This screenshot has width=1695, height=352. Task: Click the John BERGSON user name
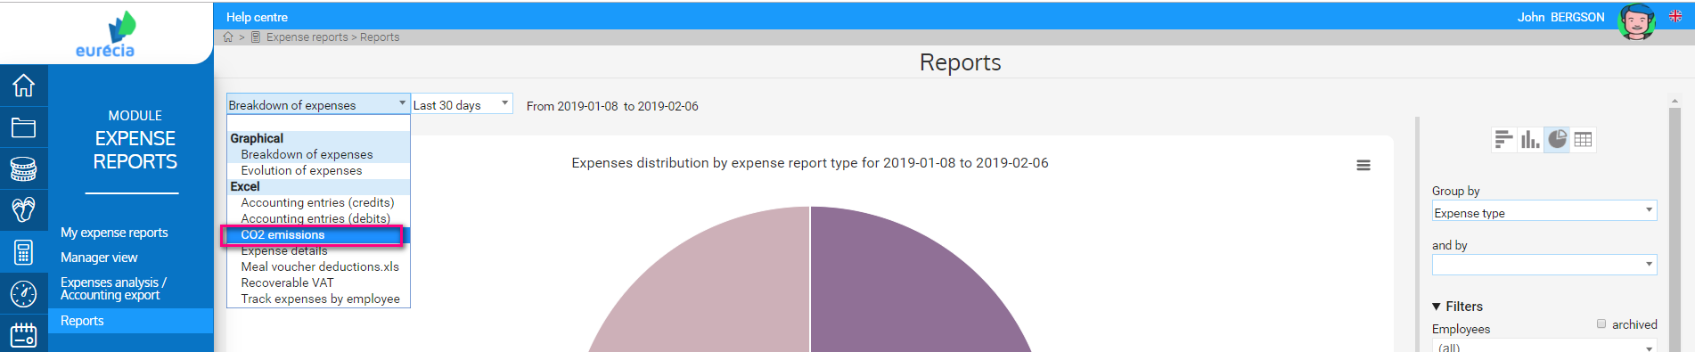point(1560,17)
